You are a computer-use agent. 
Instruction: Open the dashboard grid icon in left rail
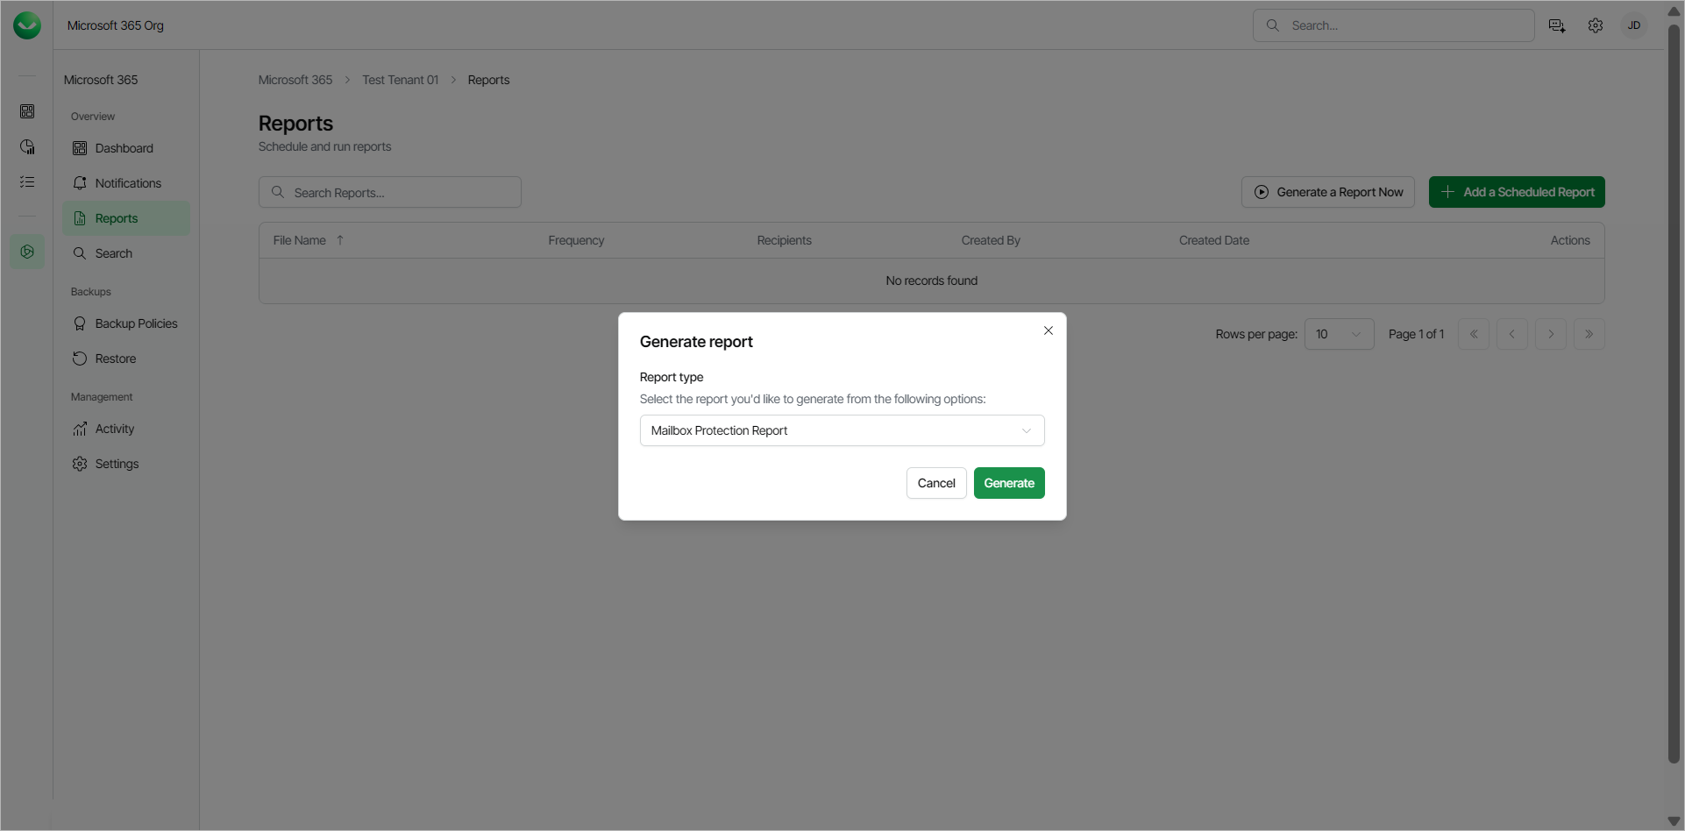pos(27,111)
